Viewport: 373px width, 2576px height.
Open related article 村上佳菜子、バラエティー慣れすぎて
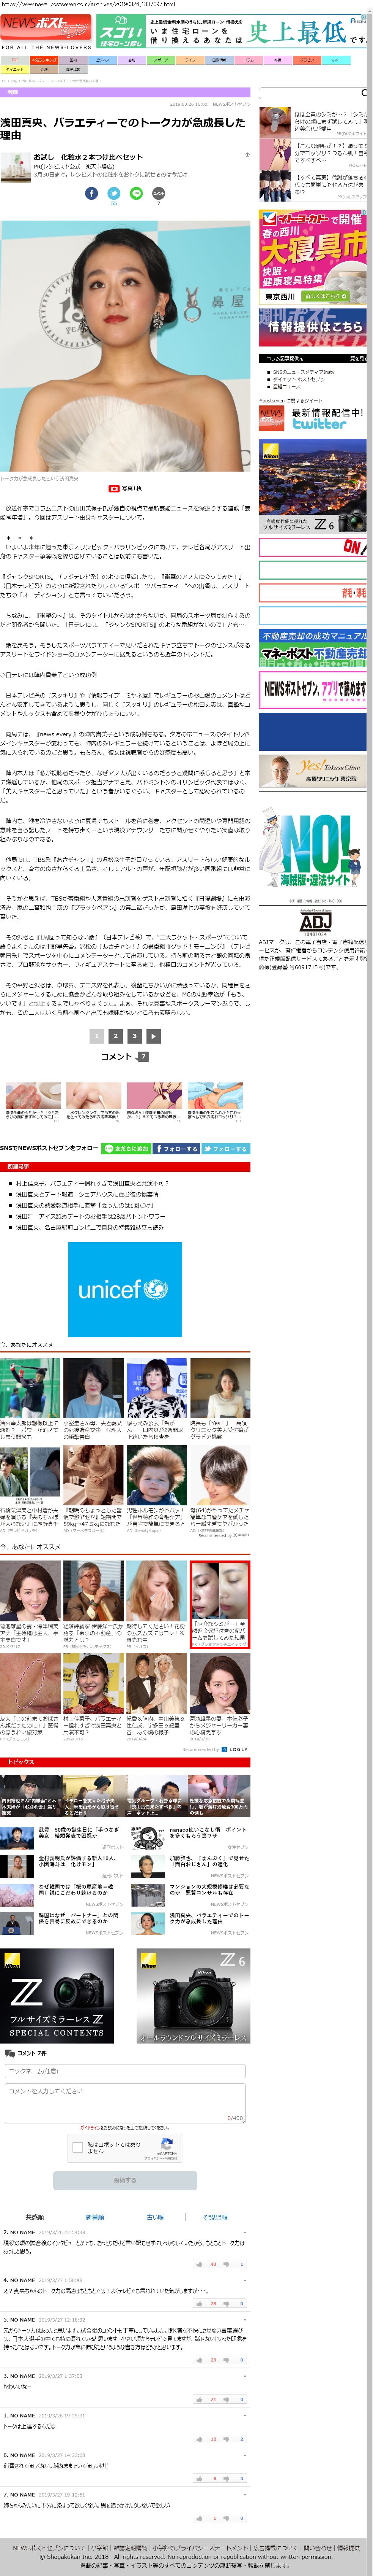[92, 1182]
